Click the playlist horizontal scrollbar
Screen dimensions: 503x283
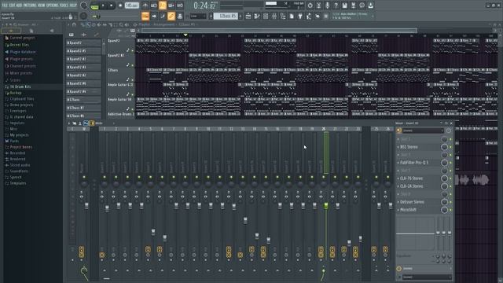(x=279, y=31)
